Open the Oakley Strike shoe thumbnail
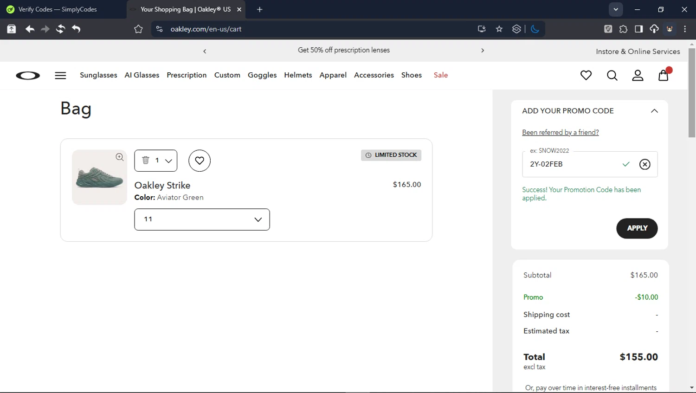The height and width of the screenshot is (393, 696). click(x=99, y=177)
